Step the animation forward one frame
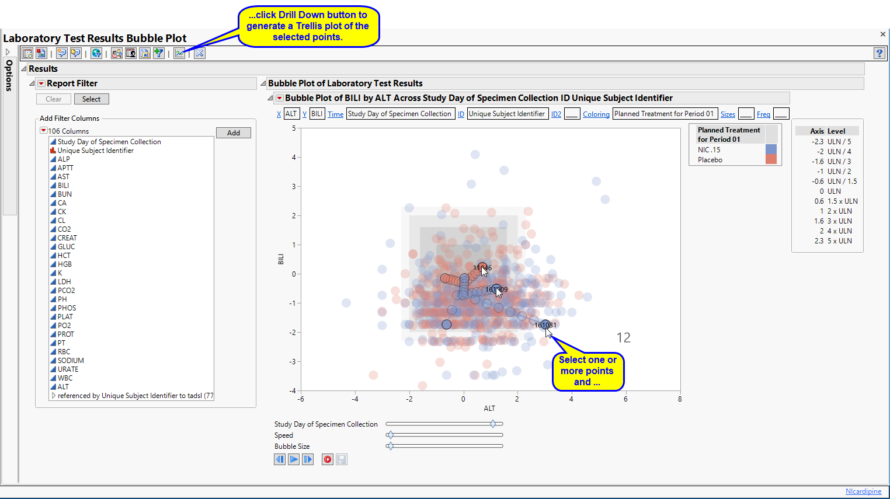Screen dimensions: 890x499 point(308,459)
